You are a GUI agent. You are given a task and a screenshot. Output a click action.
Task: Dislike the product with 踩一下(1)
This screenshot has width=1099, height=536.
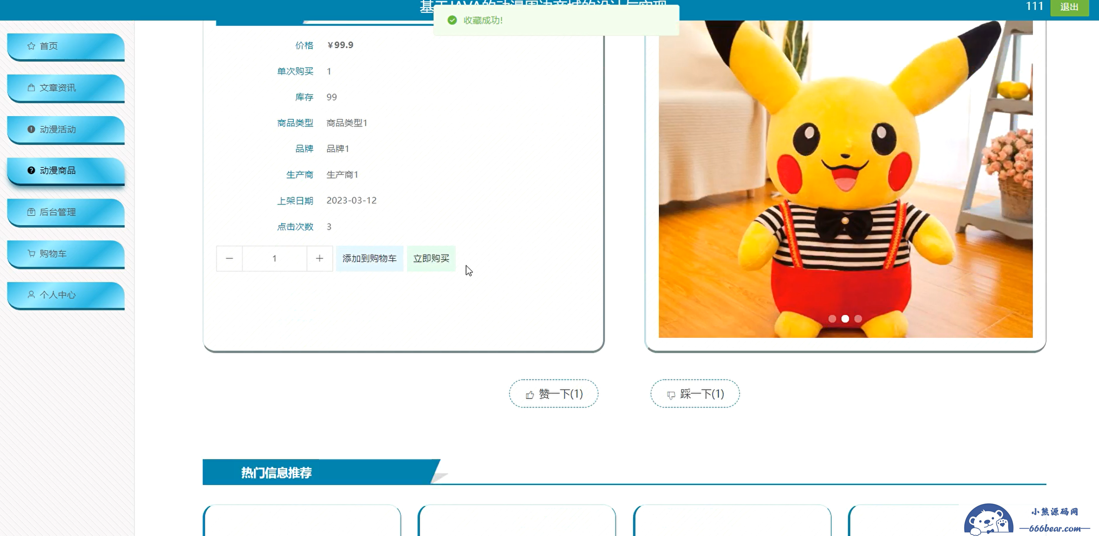695,393
